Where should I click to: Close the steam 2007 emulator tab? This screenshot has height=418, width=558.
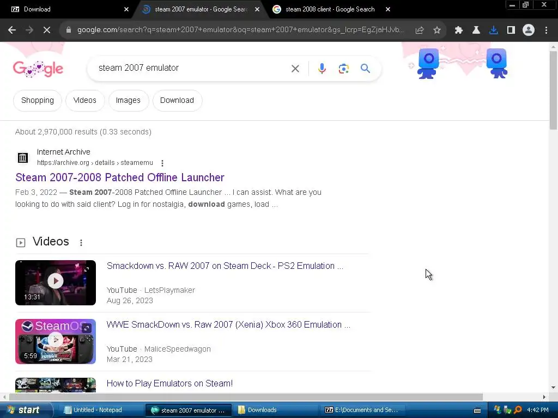257,9
